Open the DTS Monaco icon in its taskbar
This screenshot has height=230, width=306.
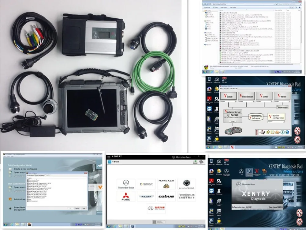click(x=29, y=224)
